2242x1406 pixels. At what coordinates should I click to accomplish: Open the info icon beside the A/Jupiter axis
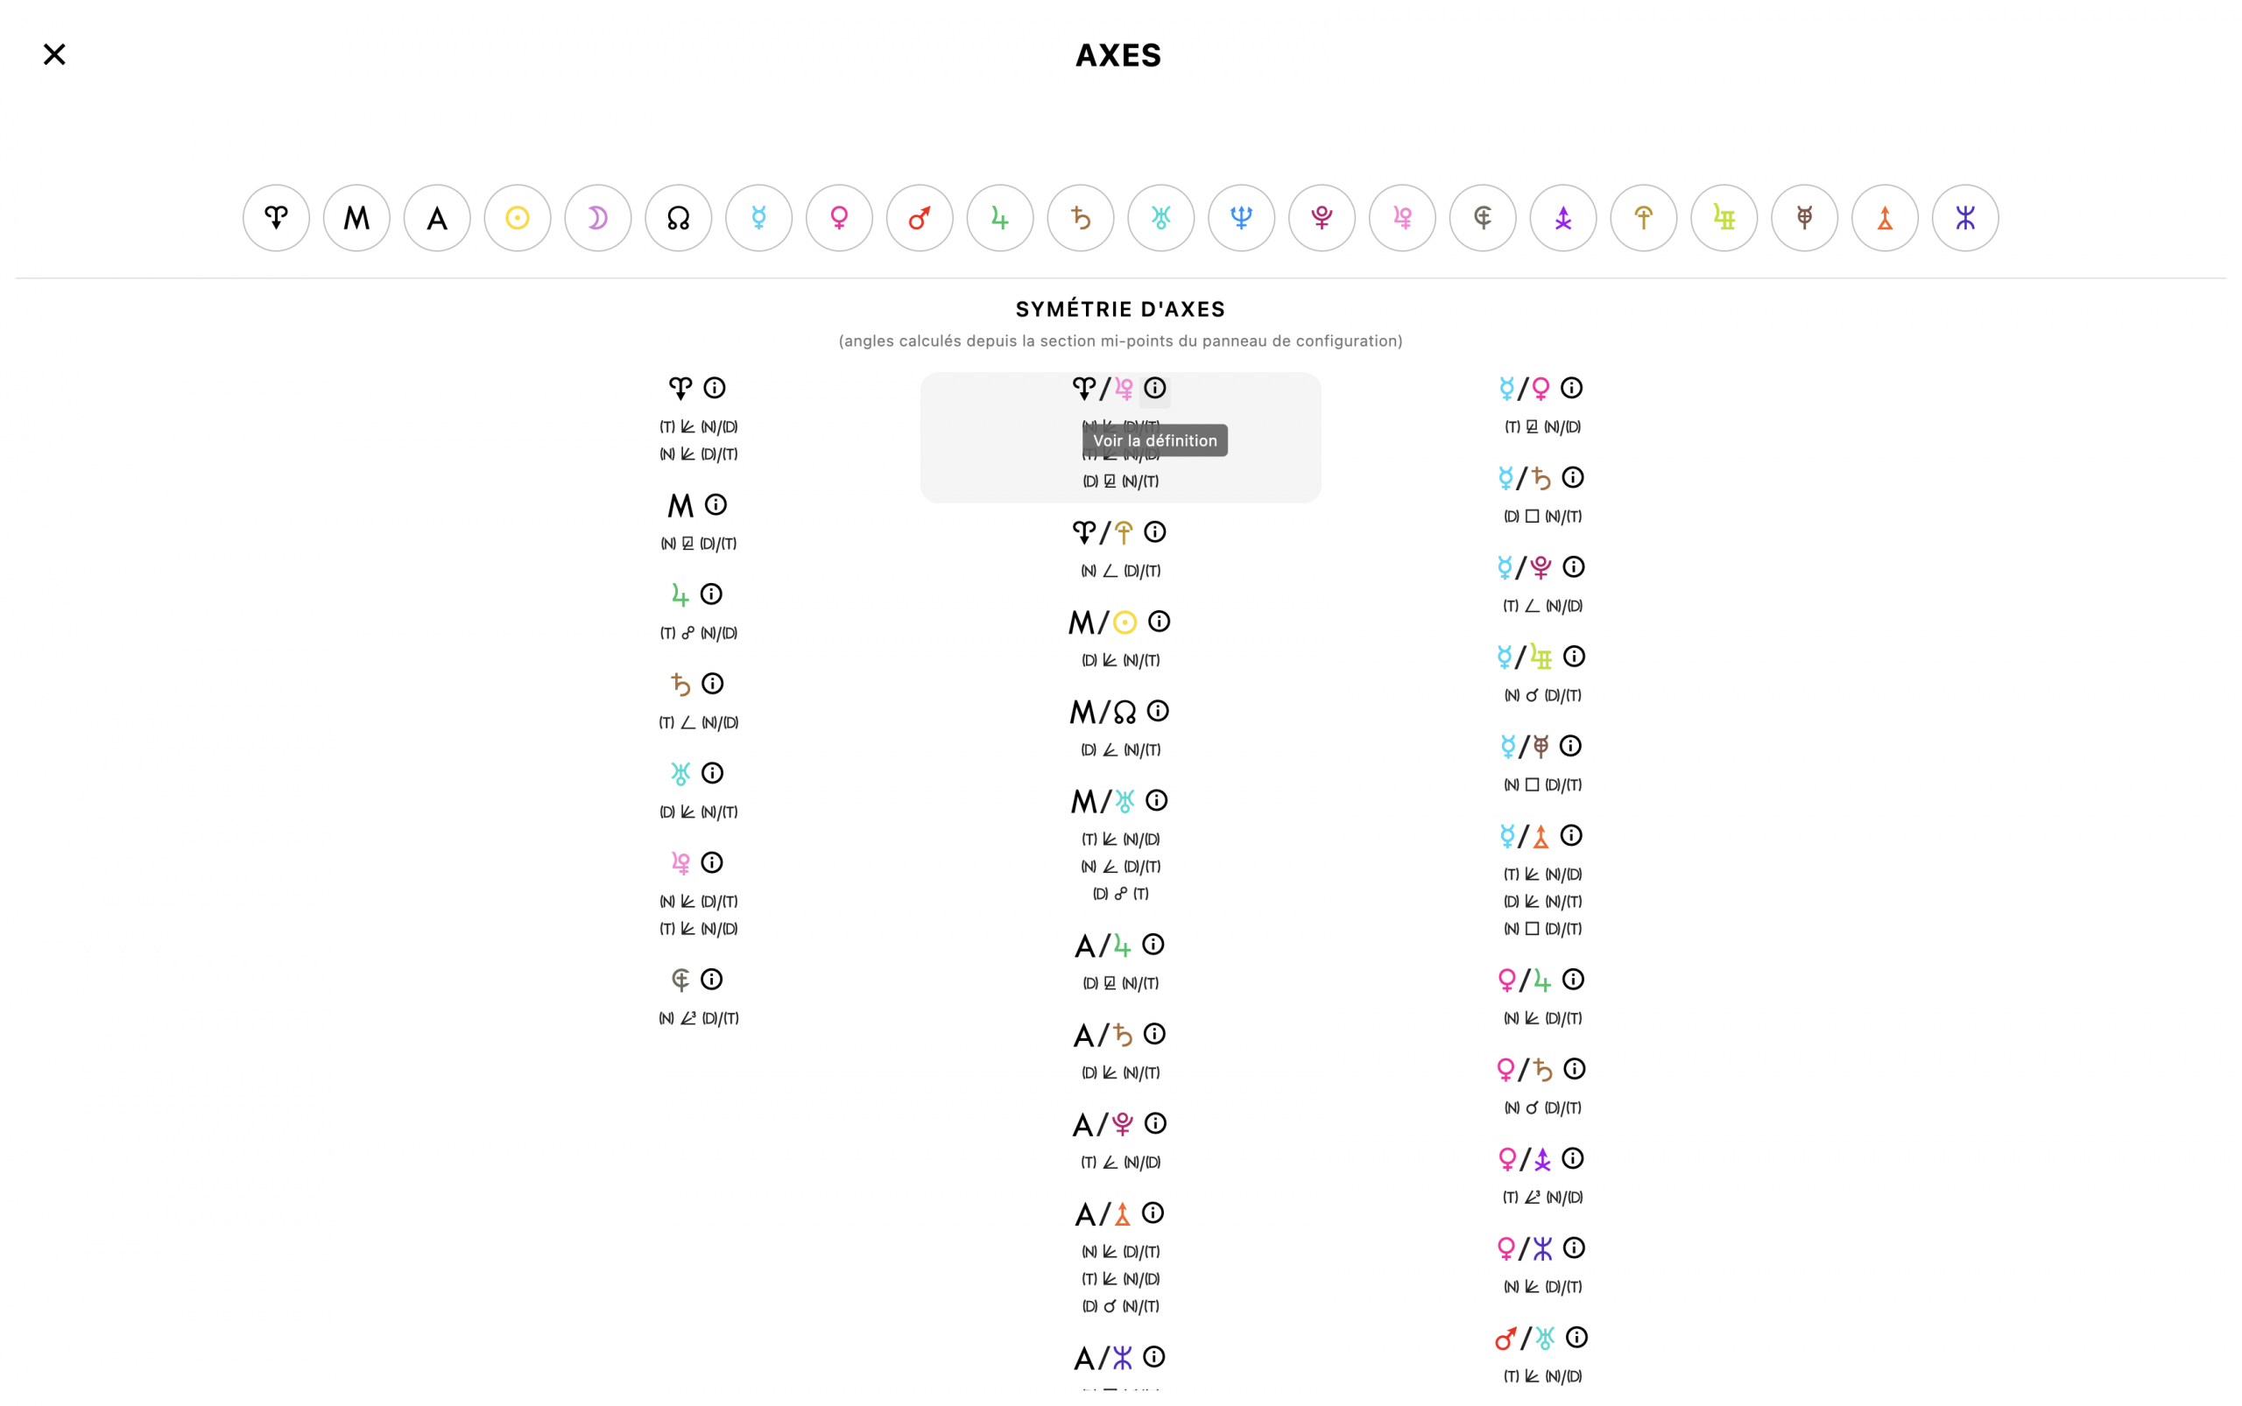pyautogui.click(x=1153, y=945)
